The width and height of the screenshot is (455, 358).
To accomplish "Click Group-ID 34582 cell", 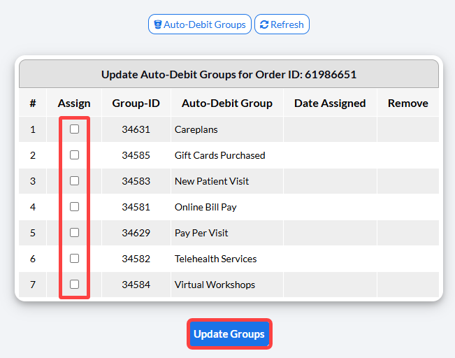I will pyautogui.click(x=136, y=259).
